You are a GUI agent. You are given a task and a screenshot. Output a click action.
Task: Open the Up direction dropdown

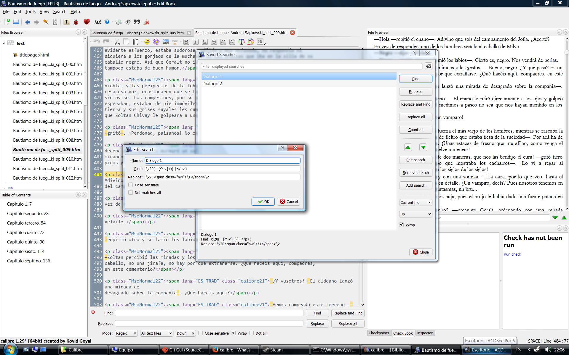point(415,214)
